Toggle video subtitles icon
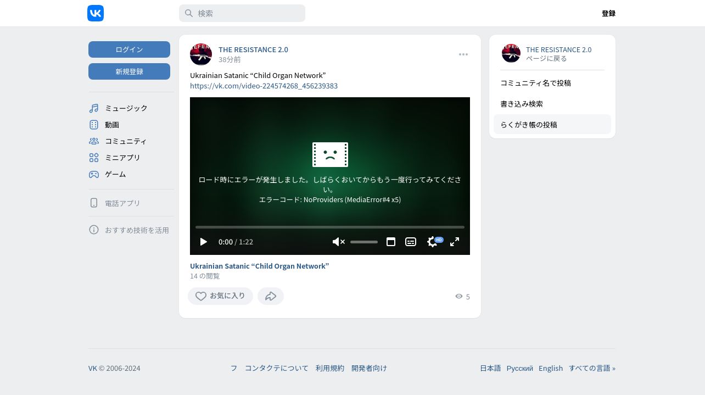Image resolution: width=705 pixels, height=395 pixels. 411,242
